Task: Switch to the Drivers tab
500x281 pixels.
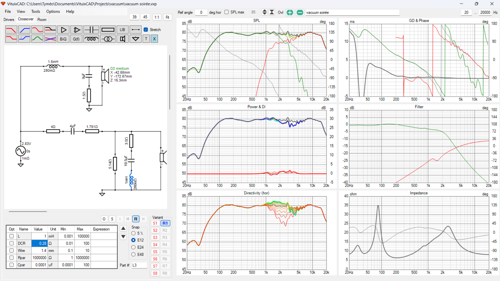Action: coord(9,20)
